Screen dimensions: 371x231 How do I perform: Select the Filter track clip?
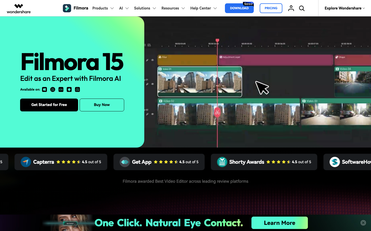pyautogui.click(x=187, y=60)
